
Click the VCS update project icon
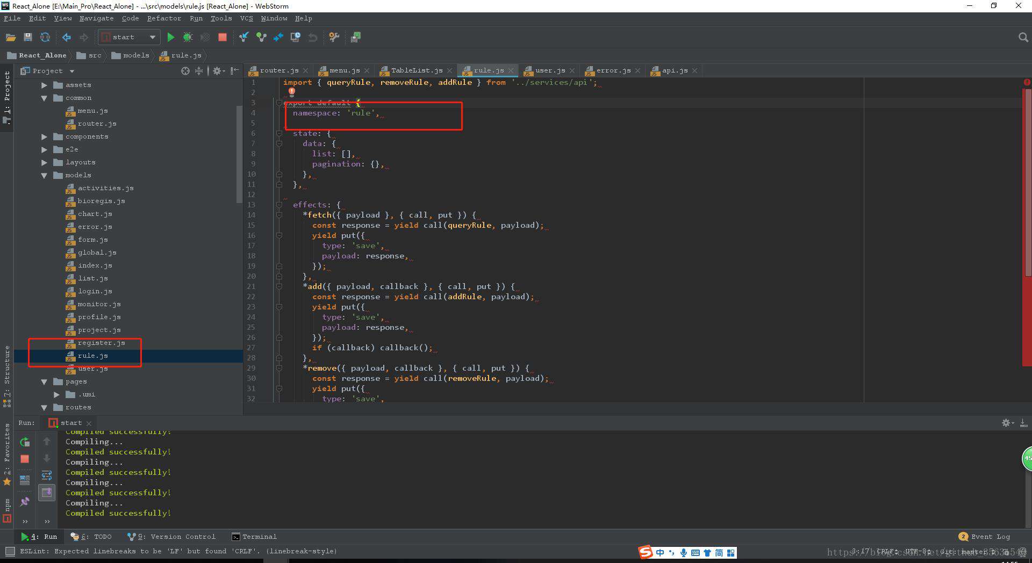tap(244, 37)
